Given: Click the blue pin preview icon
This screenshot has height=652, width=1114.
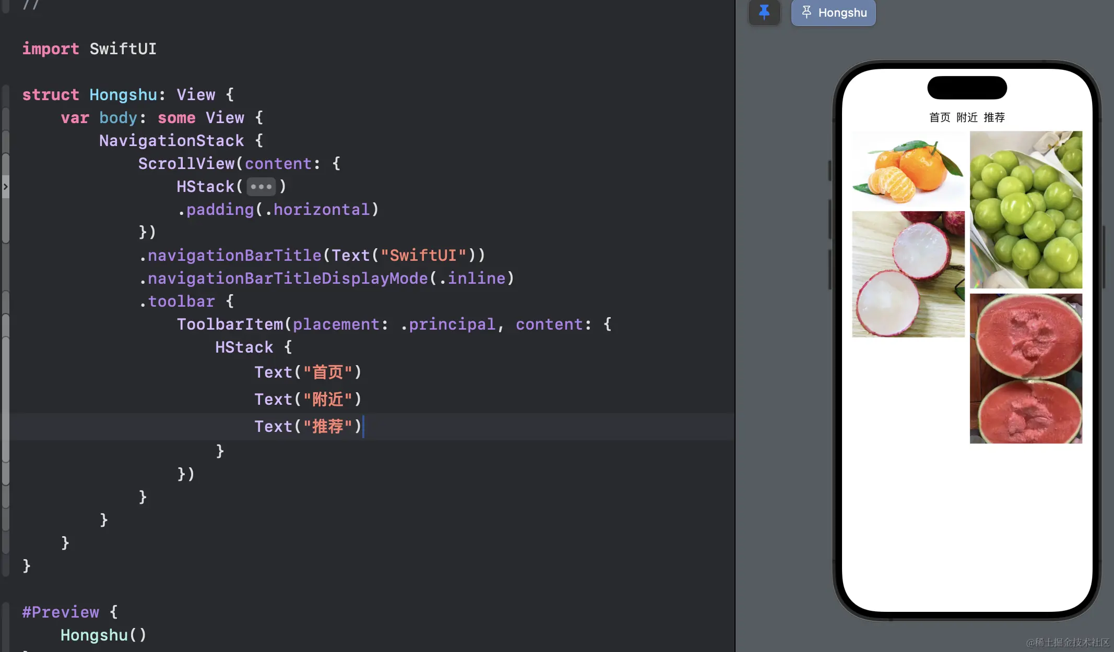Looking at the screenshot, I should [x=764, y=12].
